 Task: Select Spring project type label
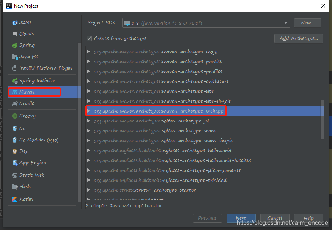tap(27, 45)
